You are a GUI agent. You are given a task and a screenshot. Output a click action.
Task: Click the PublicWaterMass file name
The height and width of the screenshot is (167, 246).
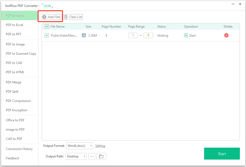[x=64, y=36]
